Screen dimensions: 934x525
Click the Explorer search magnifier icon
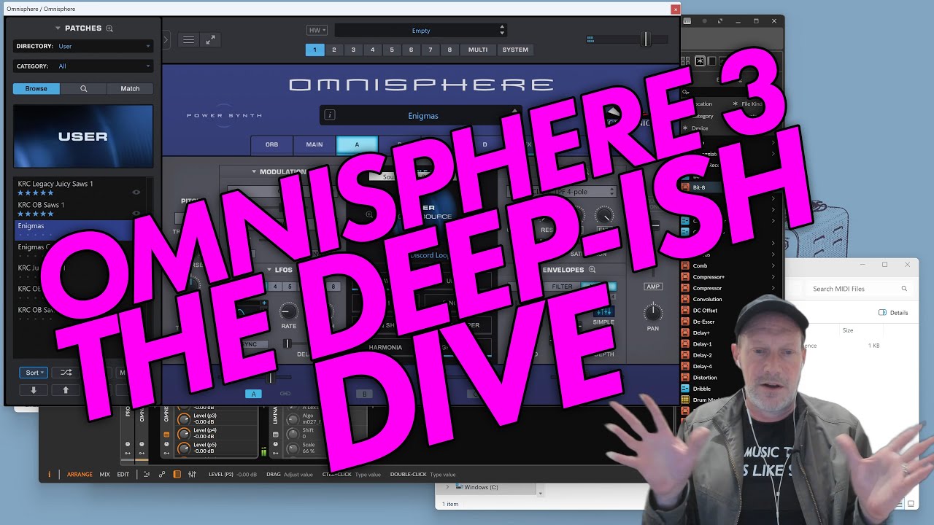click(904, 289)
